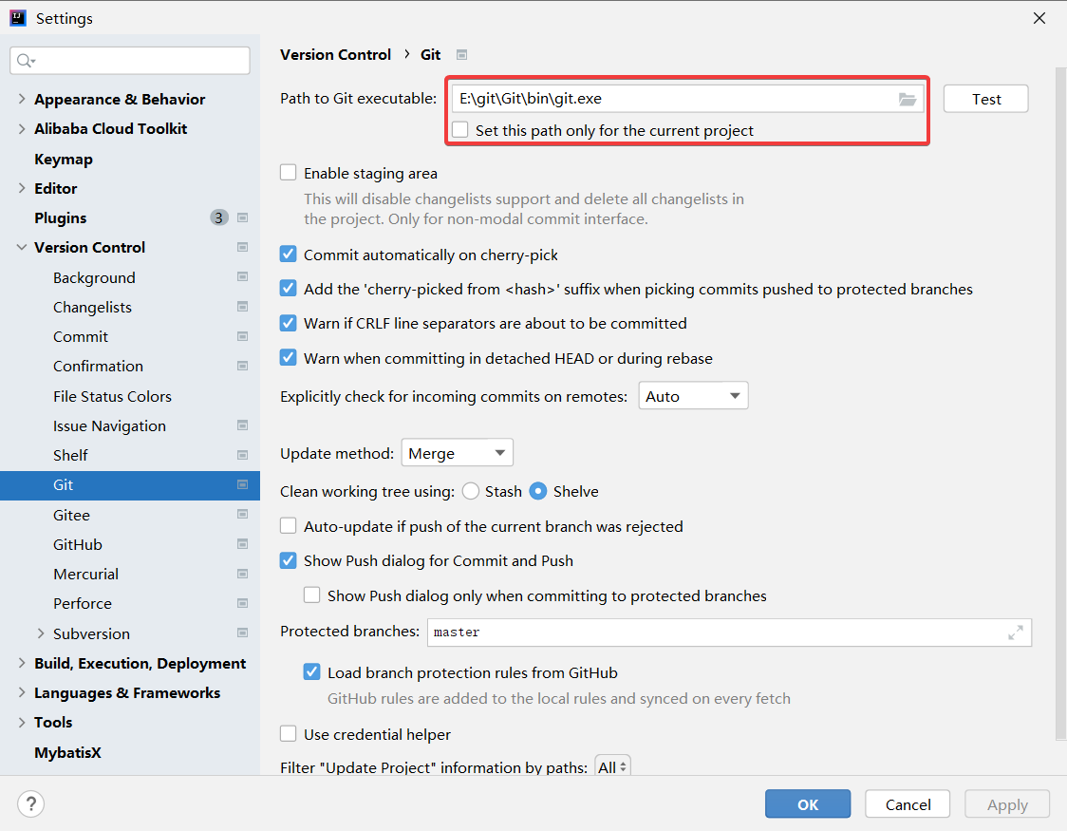Click the project icon beside Changelists row
1067x831 pixels.
coord(242,307)
